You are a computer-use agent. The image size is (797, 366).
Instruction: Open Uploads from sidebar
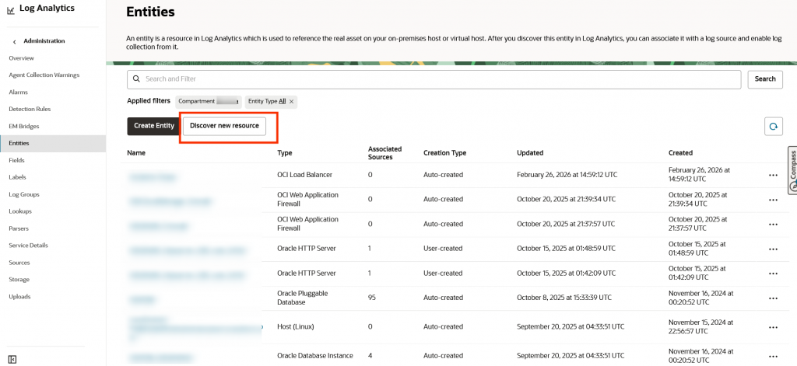(19, 297)
